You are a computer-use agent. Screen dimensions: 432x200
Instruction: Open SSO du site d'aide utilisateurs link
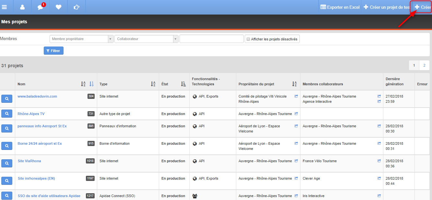pos(49,196)
